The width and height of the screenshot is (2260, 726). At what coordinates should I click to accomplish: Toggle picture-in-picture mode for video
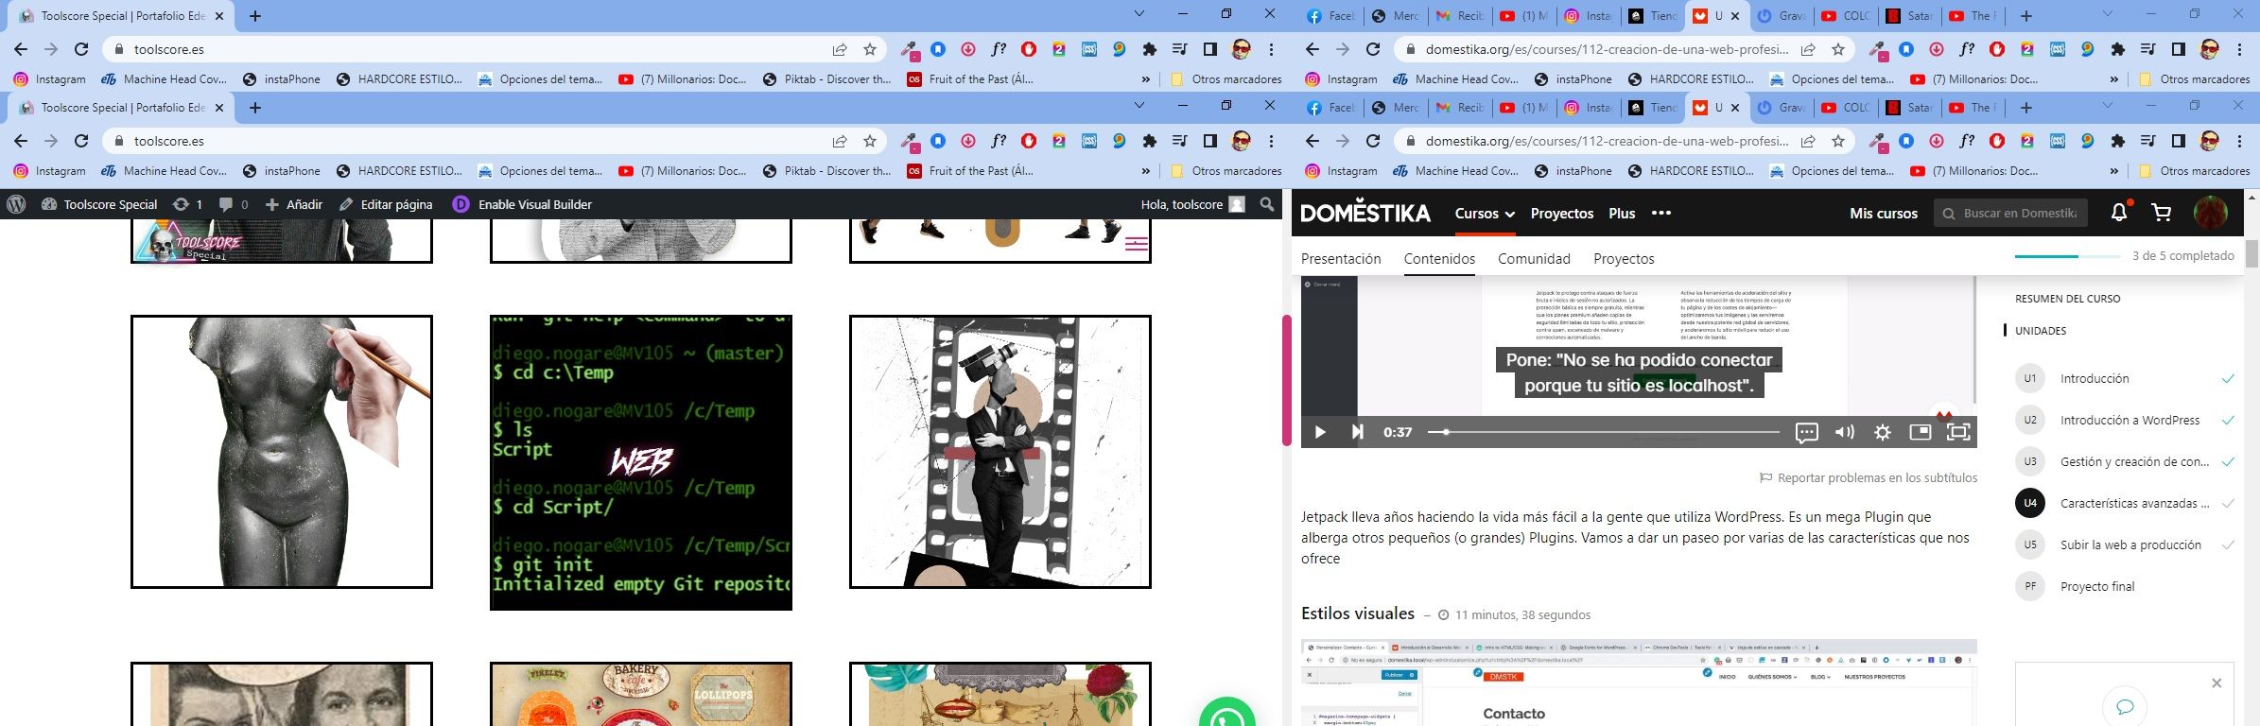[x=1920, y=432]
